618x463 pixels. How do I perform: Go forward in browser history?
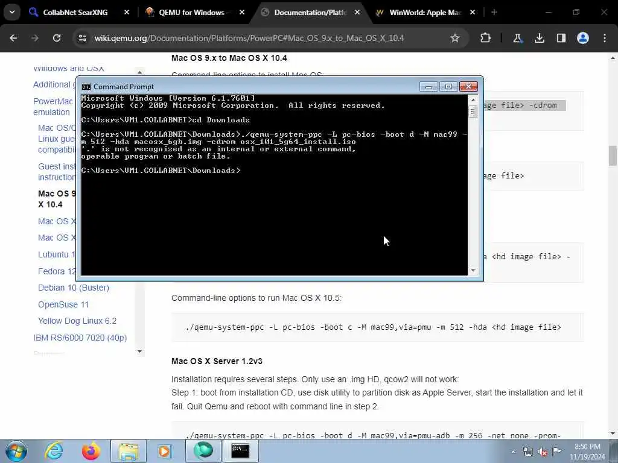[x=34, y=38]
